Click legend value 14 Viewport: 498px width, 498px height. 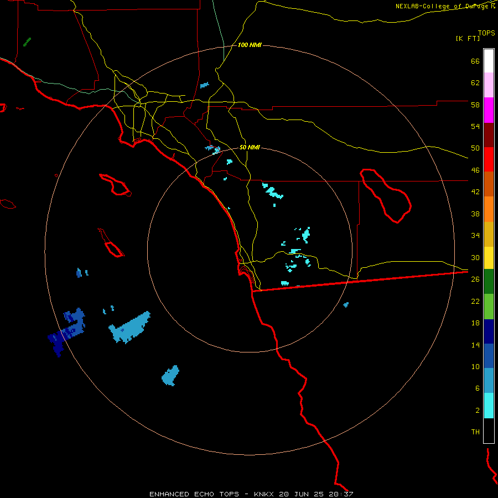point(475,345)
